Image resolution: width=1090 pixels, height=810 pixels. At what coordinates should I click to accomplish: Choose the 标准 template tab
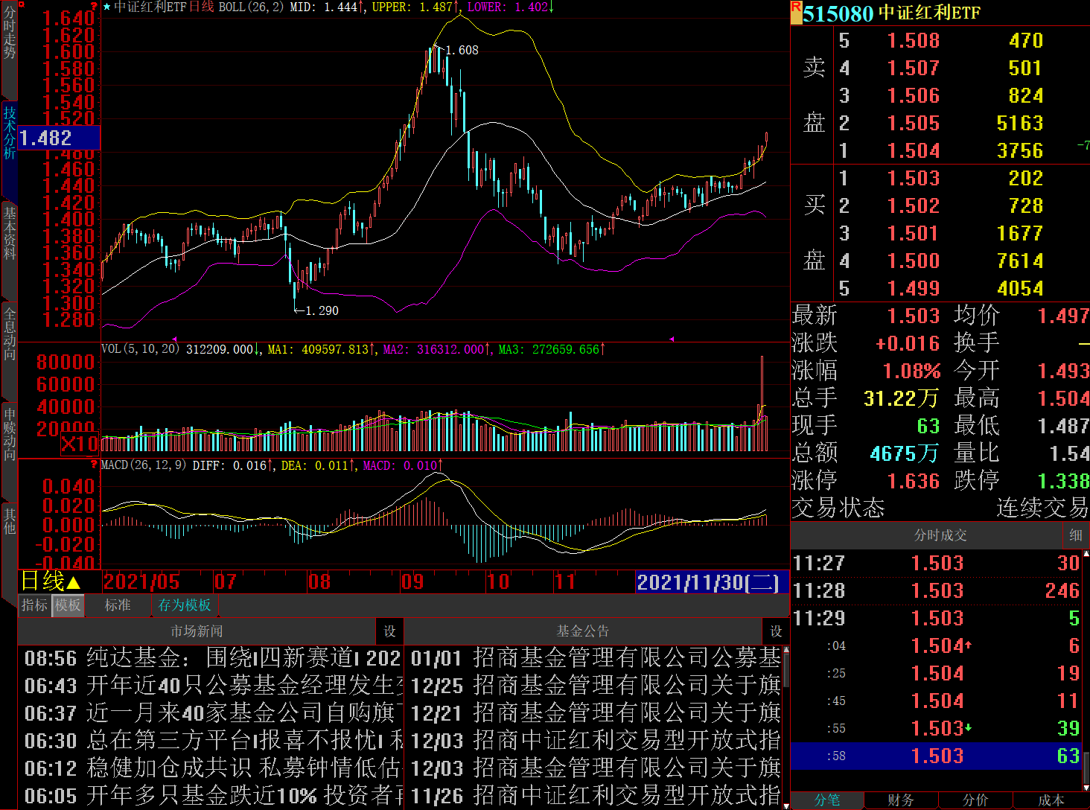(x=118, y=605)
